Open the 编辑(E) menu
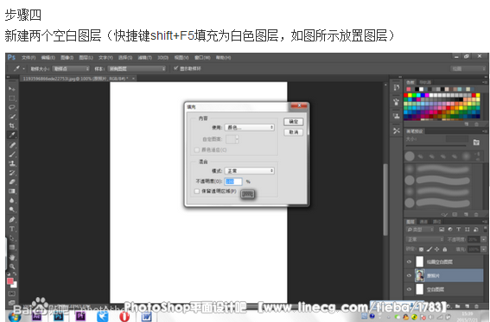The image size is (490, 322). 48,58
